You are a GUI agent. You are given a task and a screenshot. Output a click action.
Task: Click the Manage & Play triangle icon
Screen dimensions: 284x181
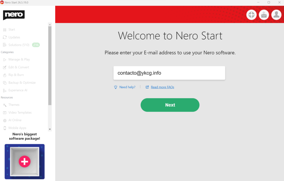pyautogui.click(x=5, y=60)
